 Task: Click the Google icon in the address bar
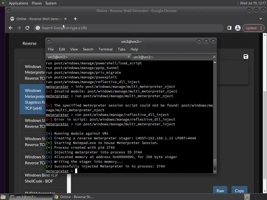tap(38, 28)
